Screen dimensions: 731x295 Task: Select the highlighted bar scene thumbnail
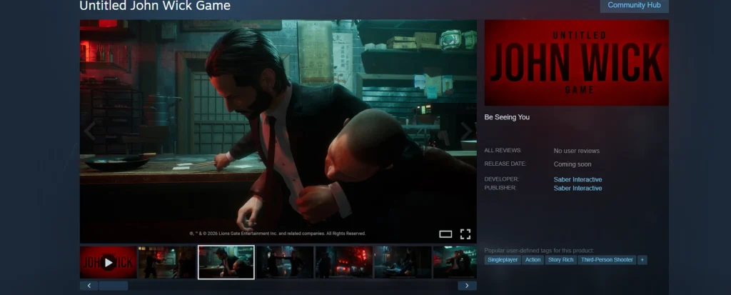pyautogui.click(x=226, y=262)
